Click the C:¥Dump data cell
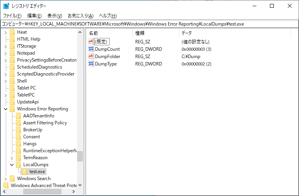The width and height of the screenshot is (299, 196). [x=191, y=57]
